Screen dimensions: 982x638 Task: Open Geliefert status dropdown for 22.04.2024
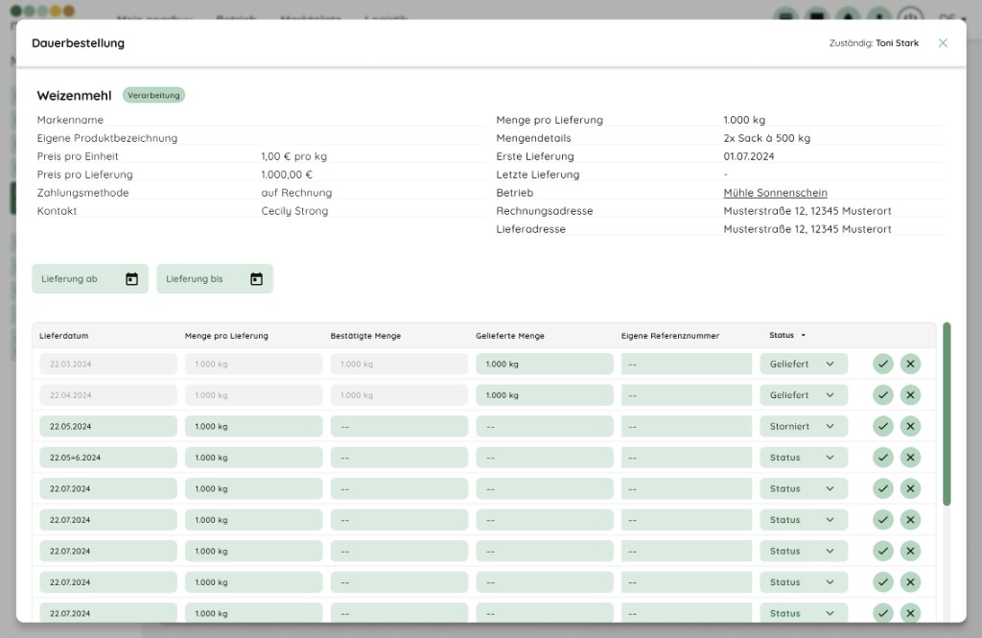(804, 395)
